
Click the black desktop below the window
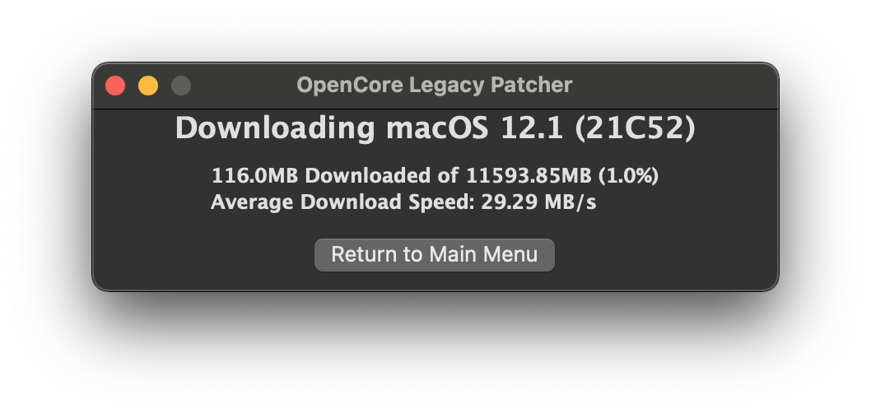(435, 354)
